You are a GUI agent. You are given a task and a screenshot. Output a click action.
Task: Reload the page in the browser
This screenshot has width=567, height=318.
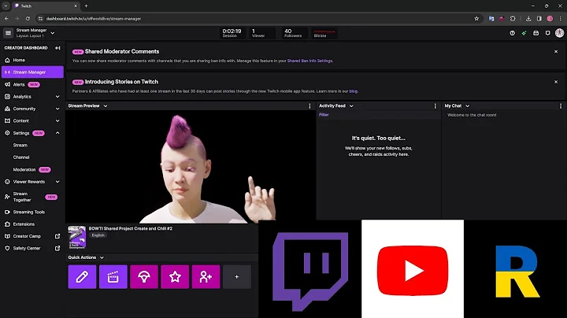tap(28, 18)
